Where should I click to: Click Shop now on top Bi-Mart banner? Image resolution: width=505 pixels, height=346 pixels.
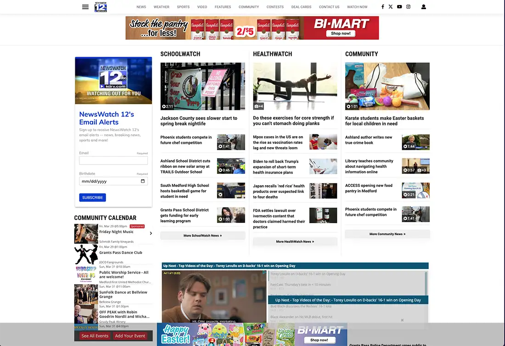(x=341, y=33)
